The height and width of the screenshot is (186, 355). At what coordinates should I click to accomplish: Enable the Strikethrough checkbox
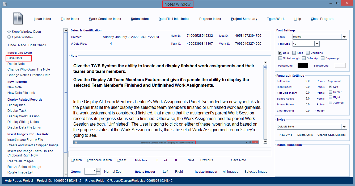280,58
